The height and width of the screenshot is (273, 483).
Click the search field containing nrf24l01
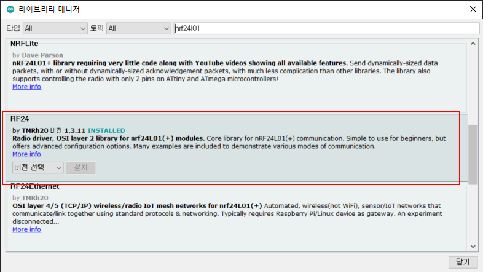[326, 28]
